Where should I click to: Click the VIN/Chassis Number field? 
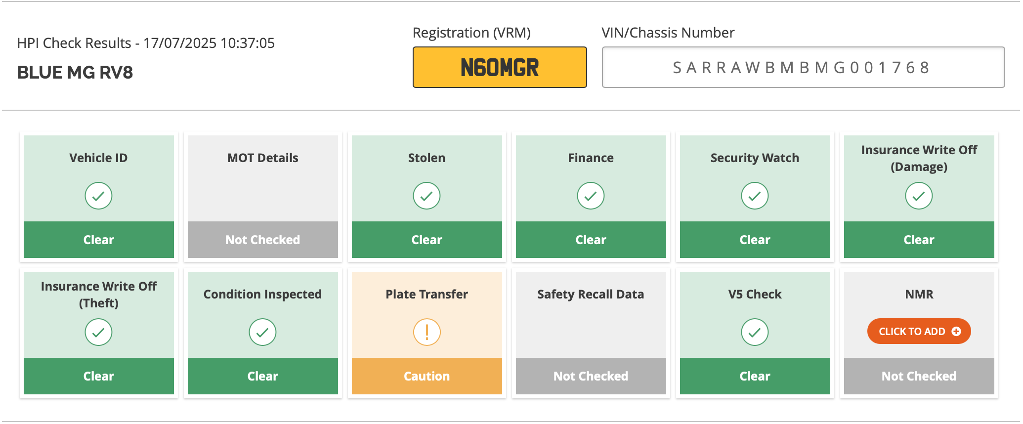(803, 67)
